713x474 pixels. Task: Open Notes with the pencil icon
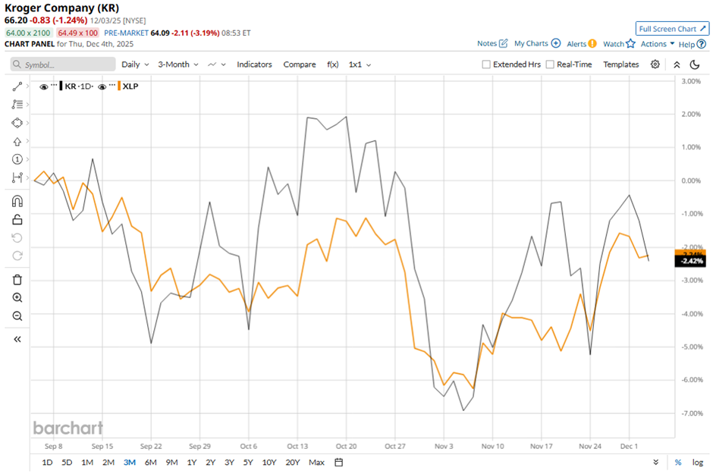tap(503, 43)
